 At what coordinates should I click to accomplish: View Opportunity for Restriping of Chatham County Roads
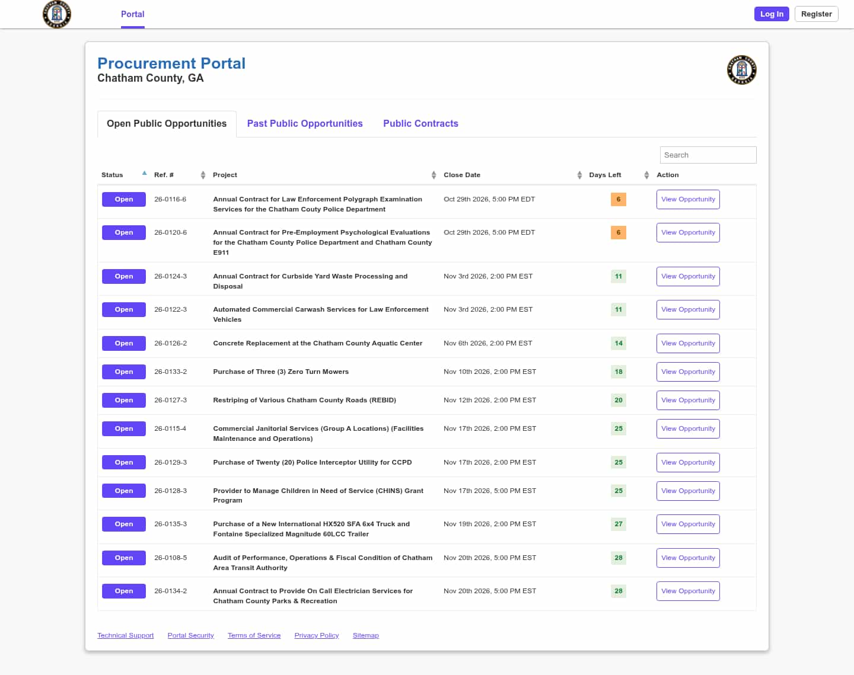point(688,400)
